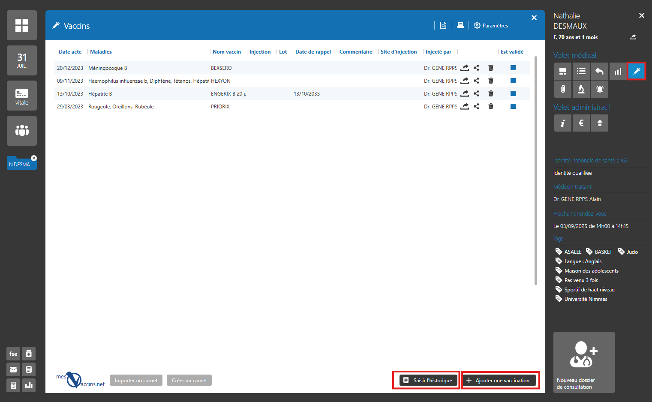Open the microscope lab results icon
Viewport: 652px width, 402px height.
(581, 89)
